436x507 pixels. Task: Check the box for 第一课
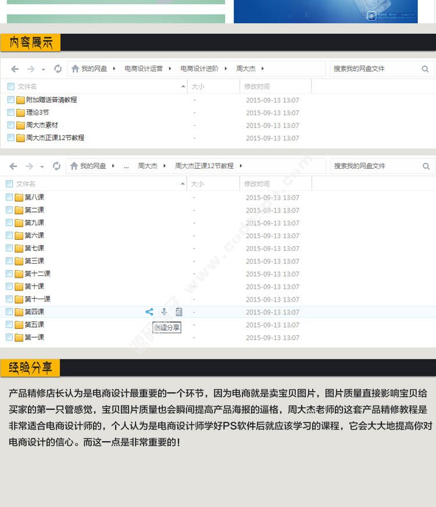pyautogui.click(x=9, y=337)
